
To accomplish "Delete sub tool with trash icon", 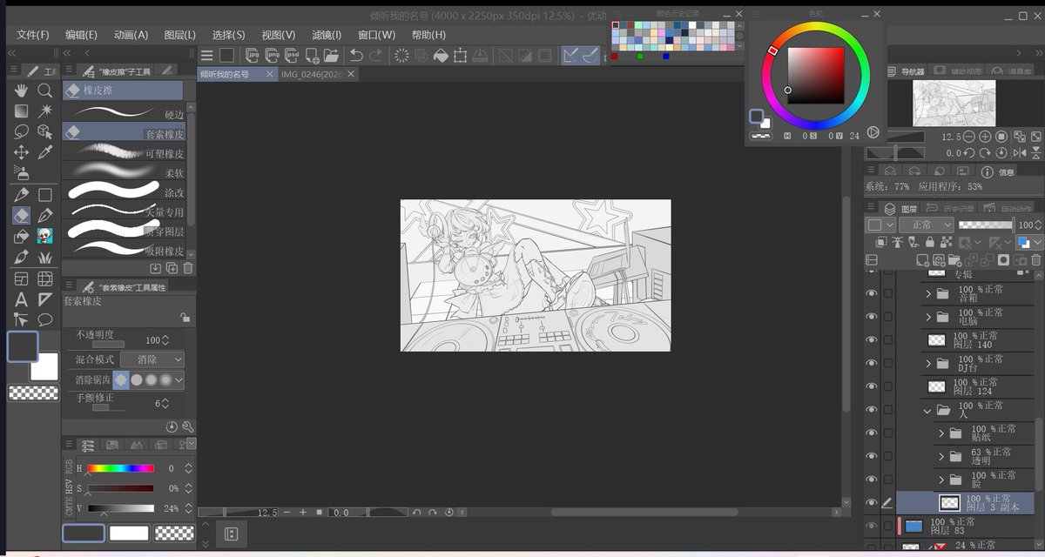I will pyautogui.click(x=188, y=268).
